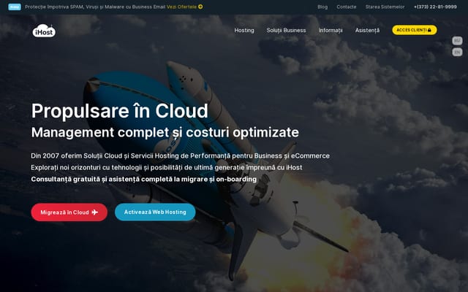
Task: Call the +(373) 22-81-9999 phone number
Action: tap(435, 7)
